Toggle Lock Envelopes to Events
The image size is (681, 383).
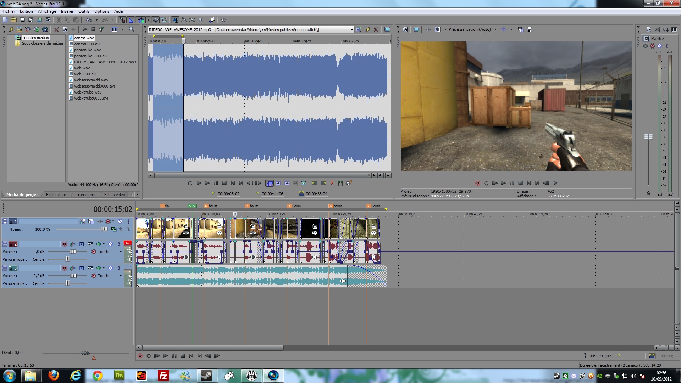pos(156,20)
